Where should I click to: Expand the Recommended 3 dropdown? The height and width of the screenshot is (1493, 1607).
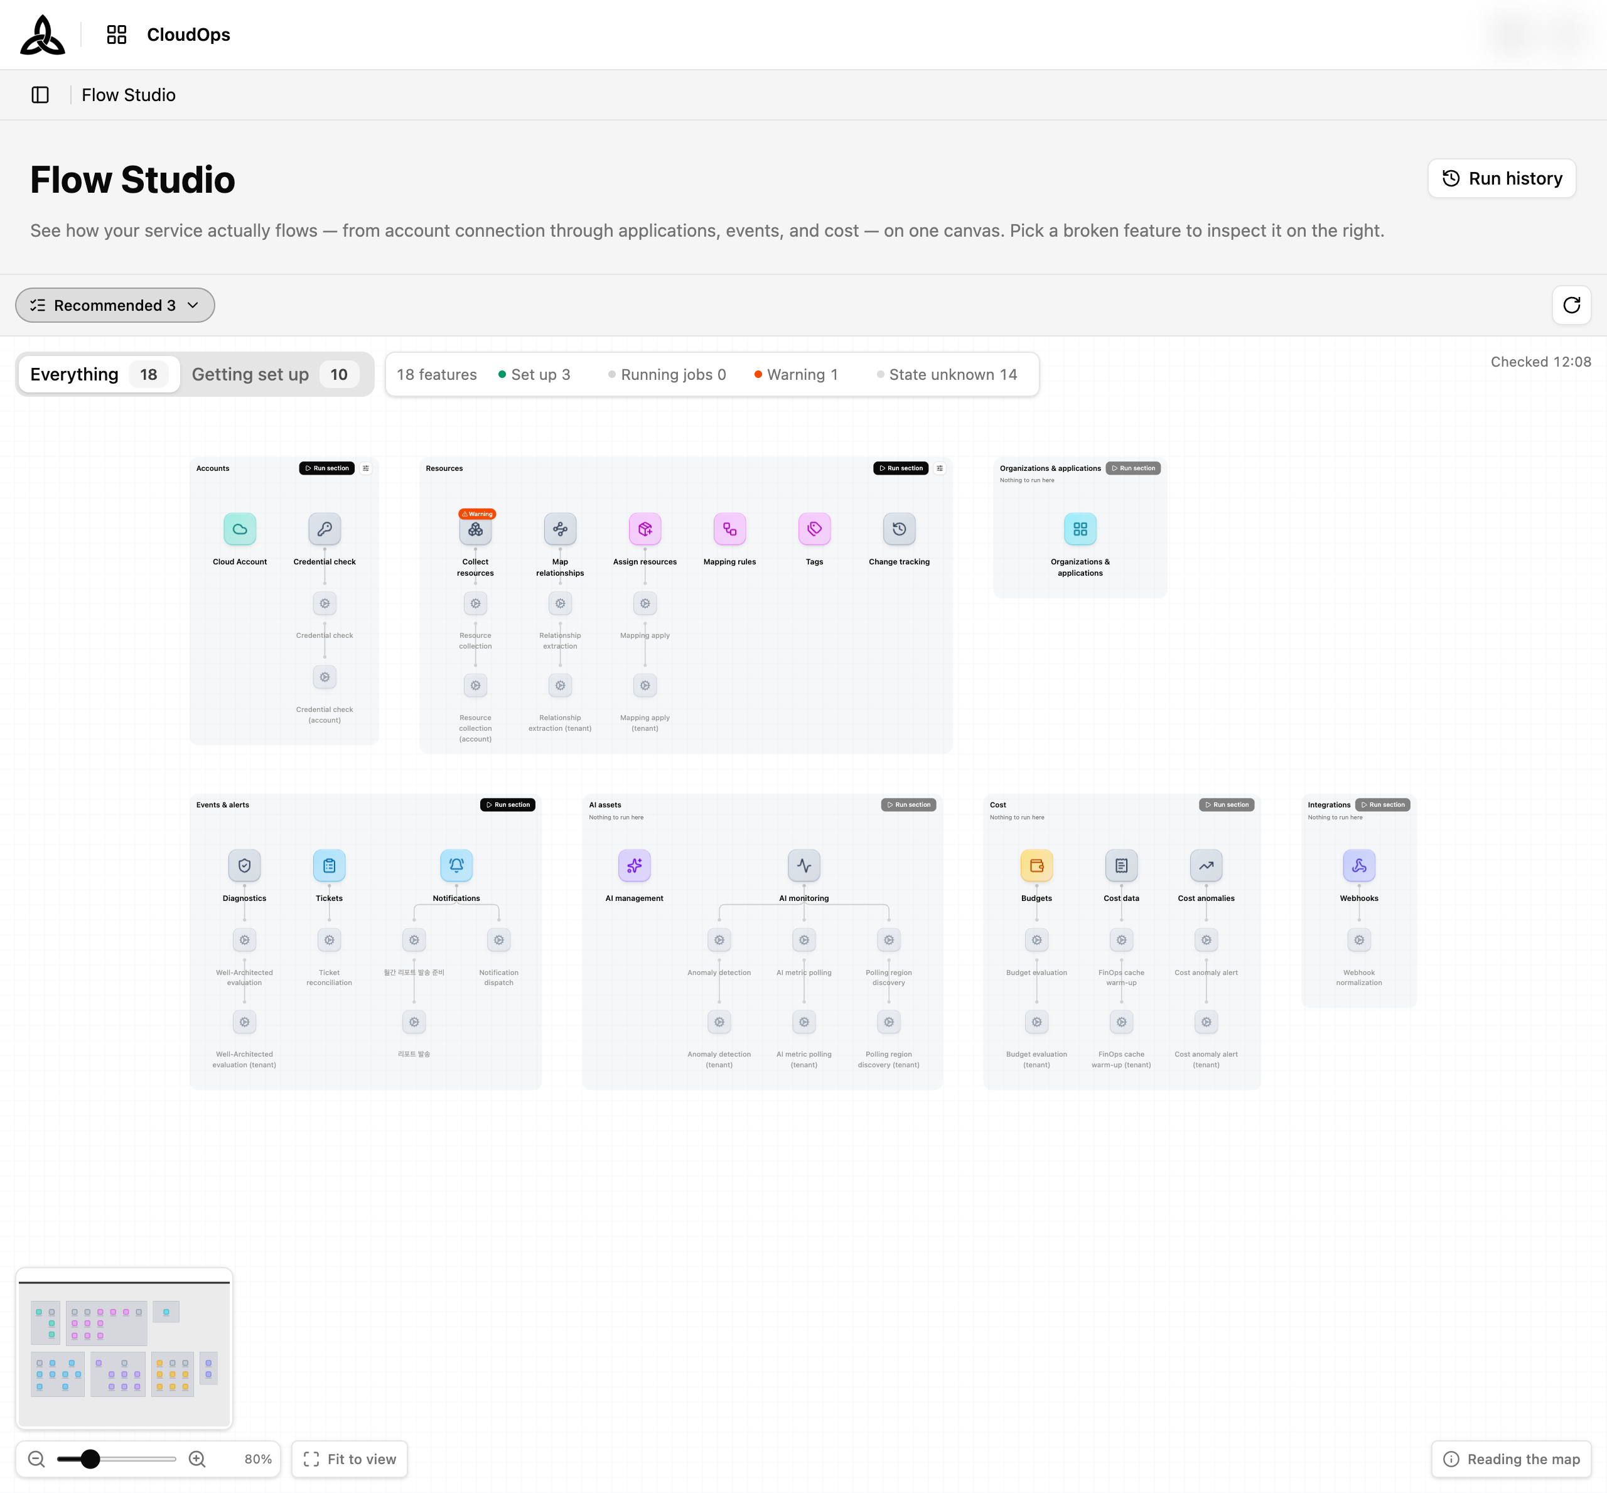click(x=115, y=305)
